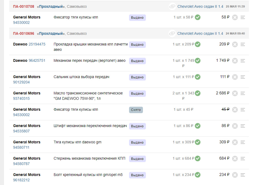This screenshot has height=185, width=253.
Task: Click the green checkmark for Daewoo 96425751
Action: click(x=198, y=61)
